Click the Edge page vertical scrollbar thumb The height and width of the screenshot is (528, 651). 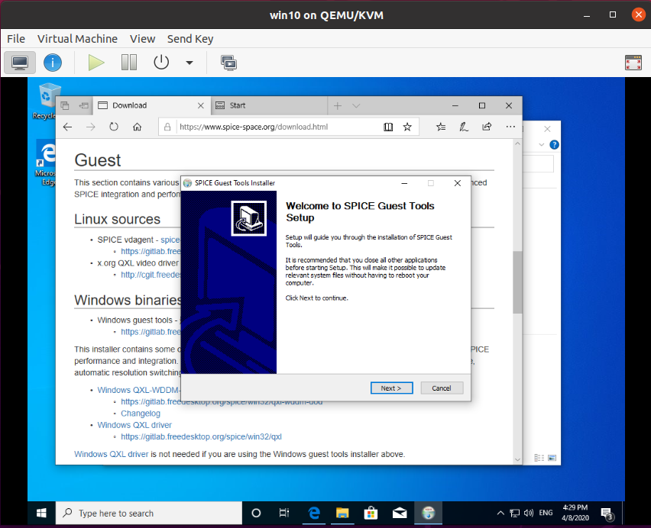[517, 282]
